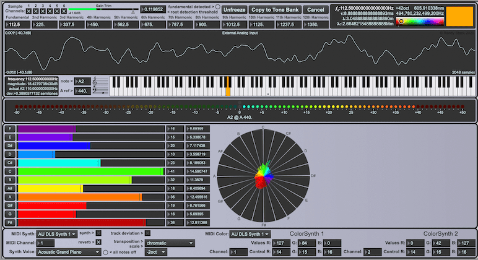The width and height of the screenshot is (478, 260).
Task: Click the Cancel button
Action: [316, 10]
